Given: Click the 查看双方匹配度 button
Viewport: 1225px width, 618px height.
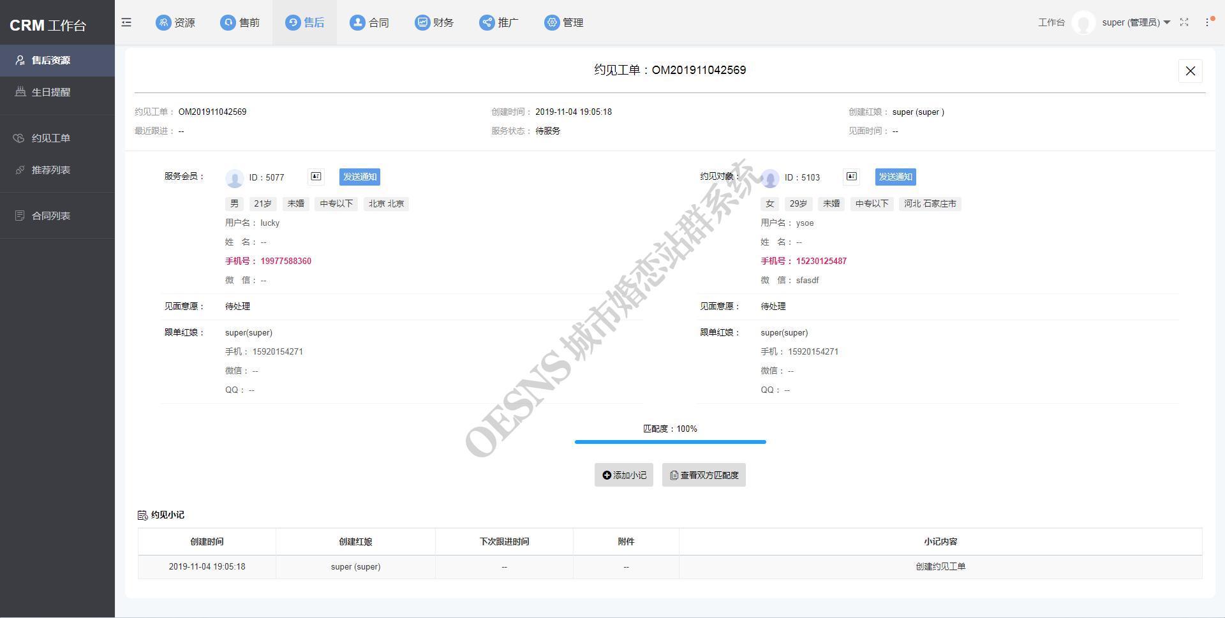Looking at the screenshot, I should [704, 475].
